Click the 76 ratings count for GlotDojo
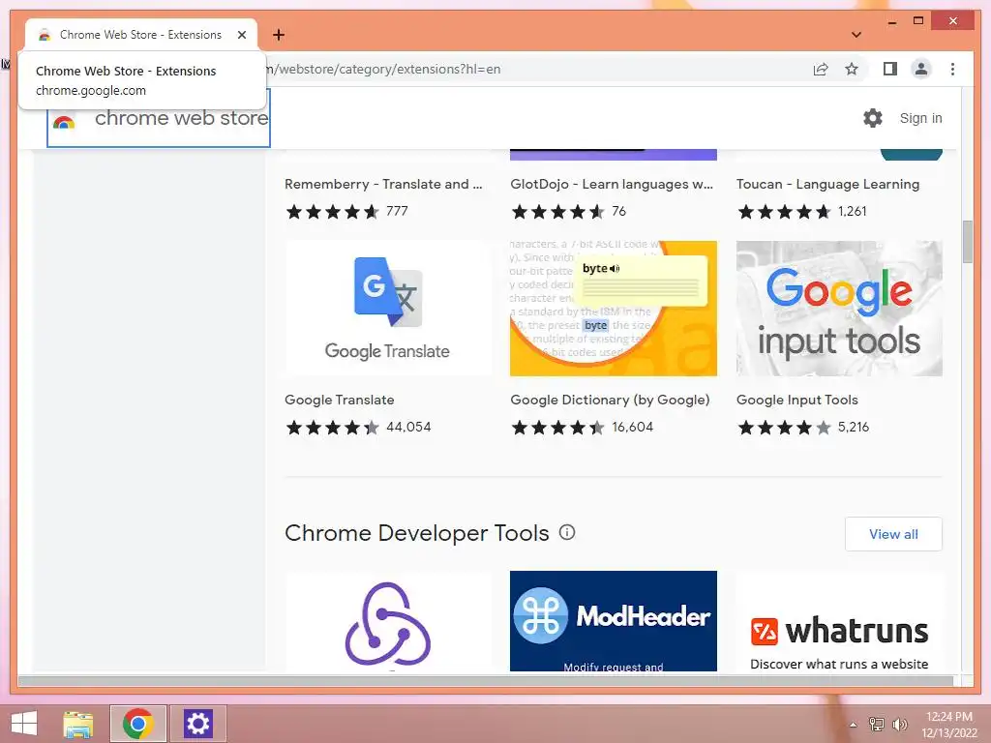991x743 pixels. pyautogui.click(x=618, y=211)
